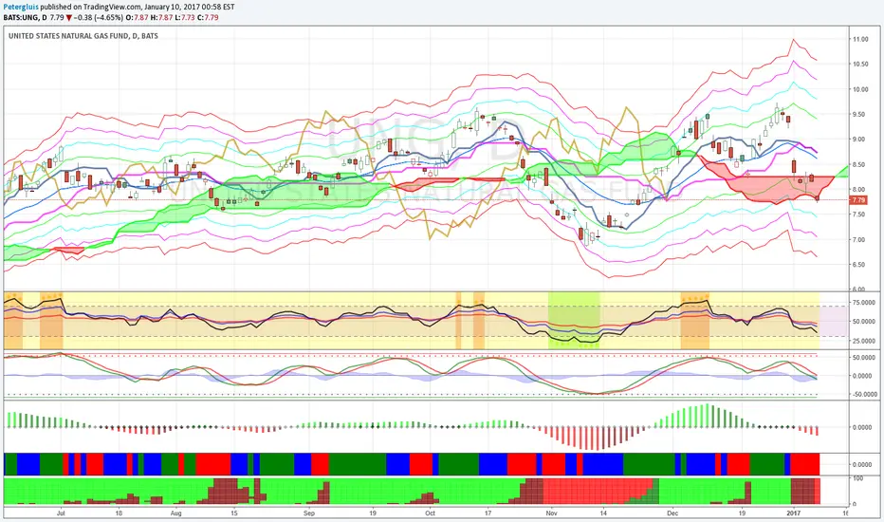Click the Jul date label on time axis

[x=61, y=513]
